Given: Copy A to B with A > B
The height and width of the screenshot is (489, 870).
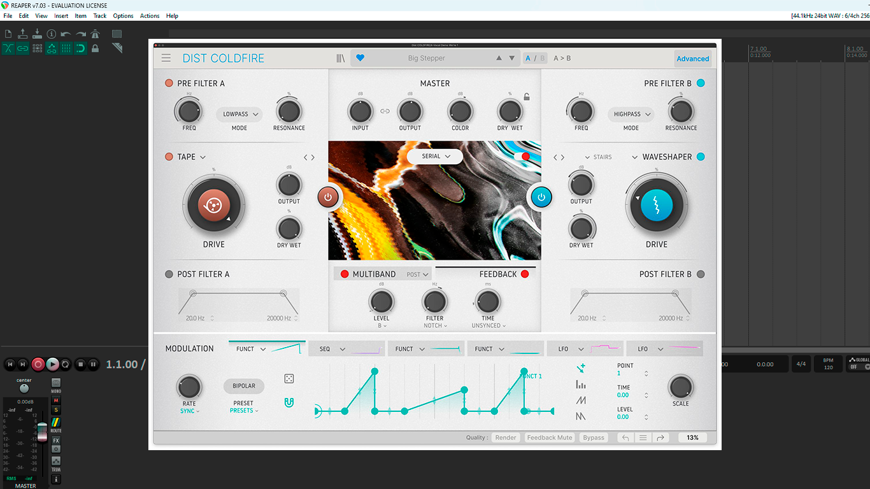Looking at the screenshot, I should (x=562, y=58).
